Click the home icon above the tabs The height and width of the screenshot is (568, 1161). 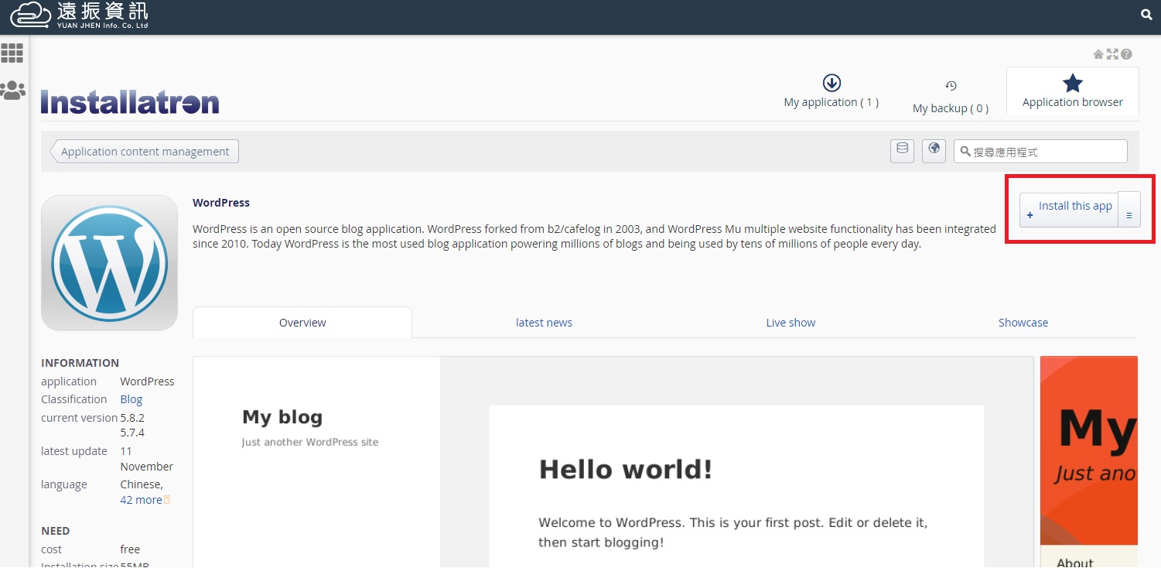tap(1098, 54)
